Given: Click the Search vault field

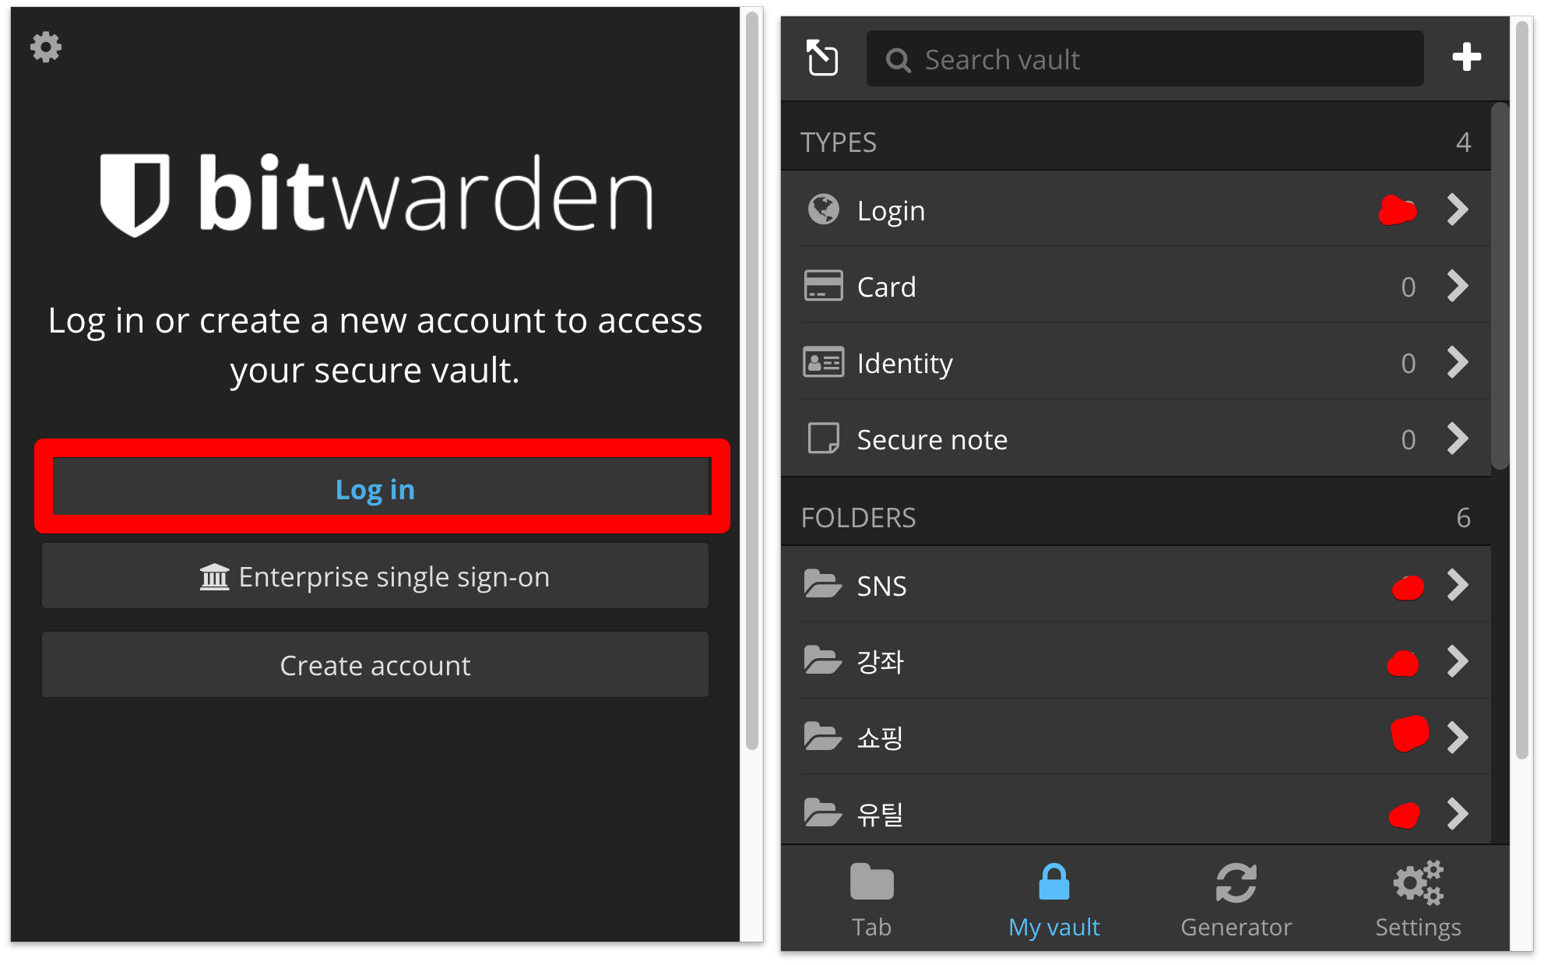Looking at the screenshot, I should [x=1145, y=59].
